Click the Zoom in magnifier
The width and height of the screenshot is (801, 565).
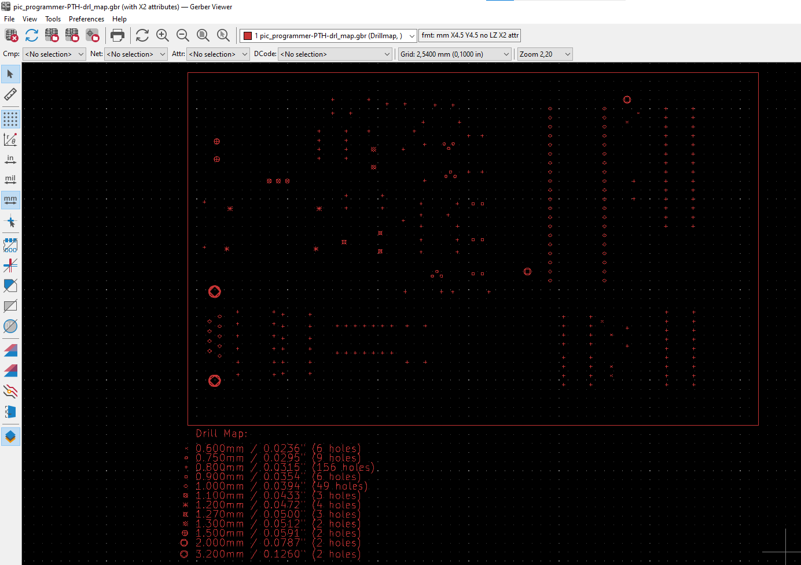coord(163,35)
